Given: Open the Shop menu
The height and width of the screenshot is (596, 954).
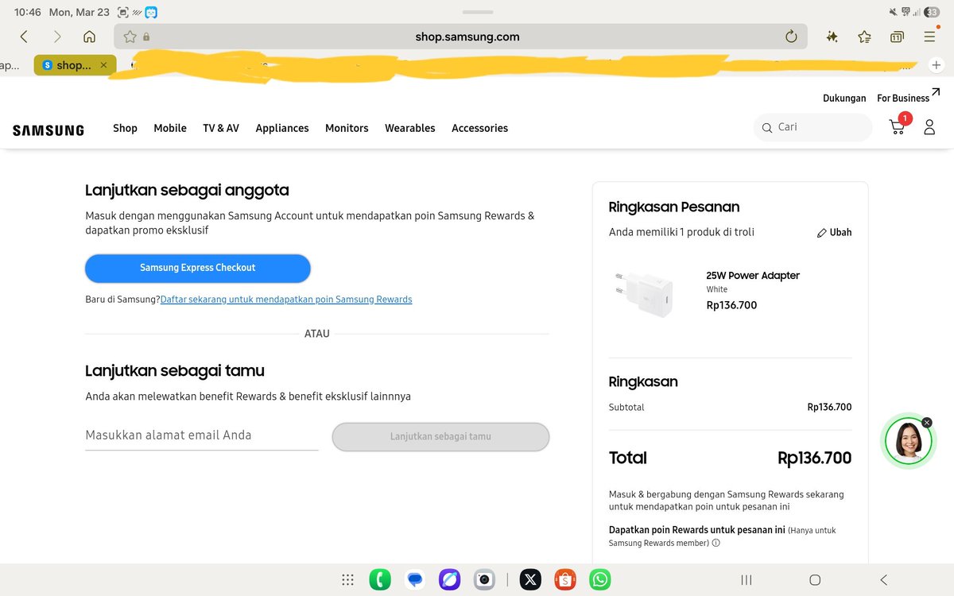Looking at the screenshot, I should [125, 128].
